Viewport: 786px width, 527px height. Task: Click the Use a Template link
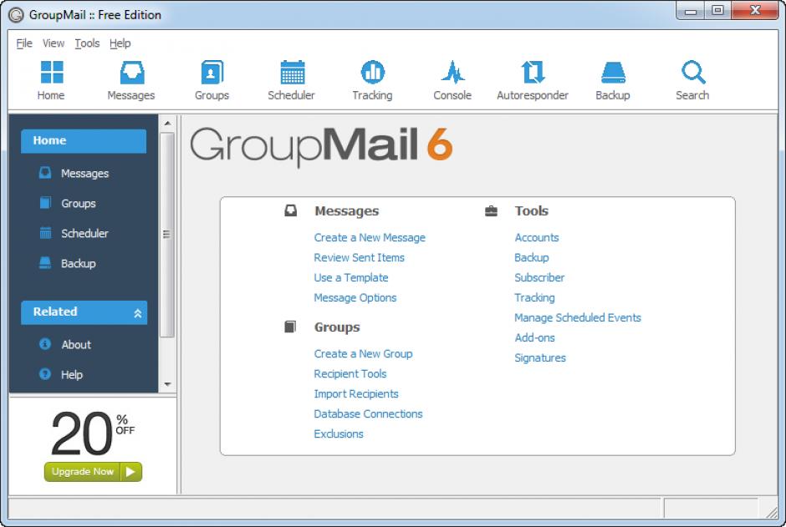(x=351, y=278)
